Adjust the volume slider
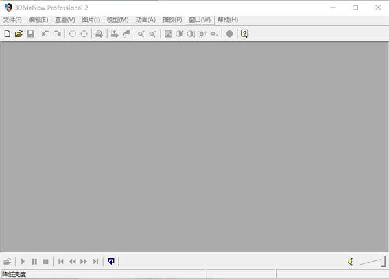389x279 pixels. click(x=373, y=261)
